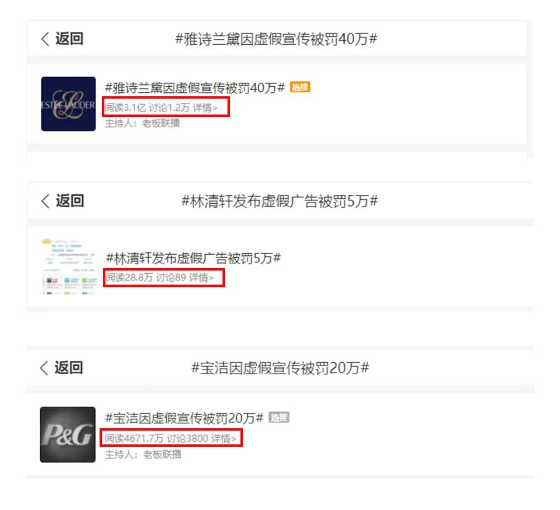This screenshot has height=510, width=560.
Task: Click 返回 text in the first header
Action: tap(69, 39)
